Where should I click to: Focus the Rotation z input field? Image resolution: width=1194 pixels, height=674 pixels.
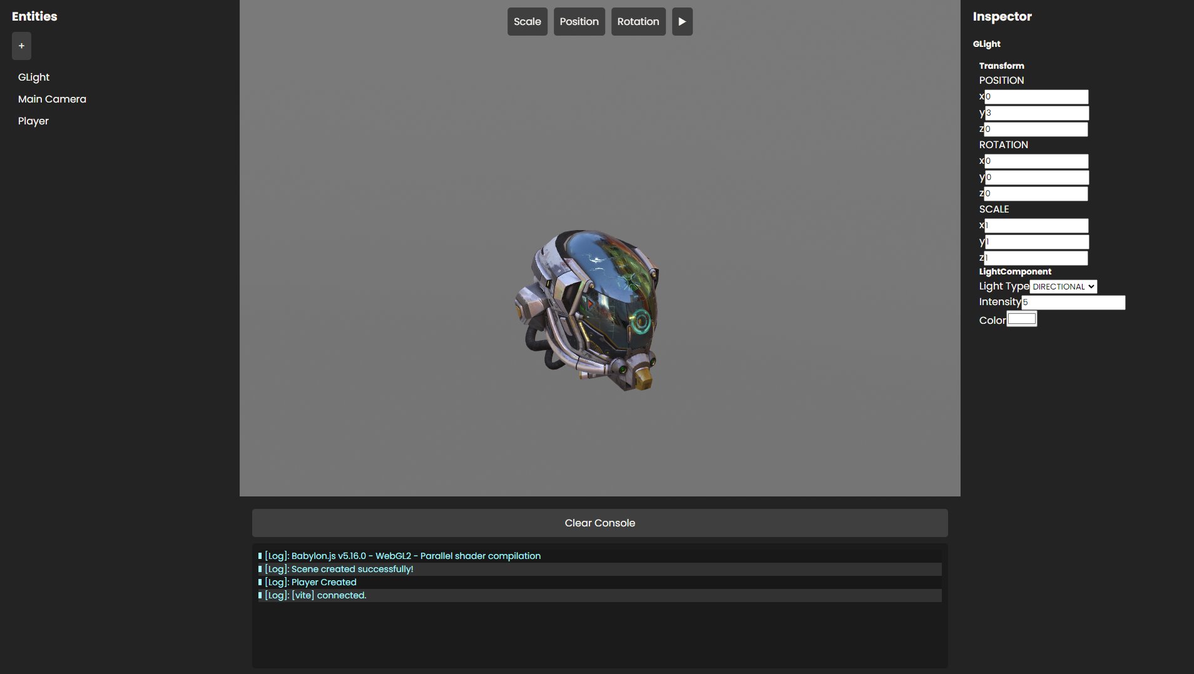tap(1036, 194)
